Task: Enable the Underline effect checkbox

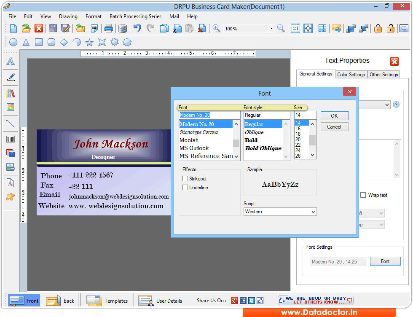Action: pos(185,187)
